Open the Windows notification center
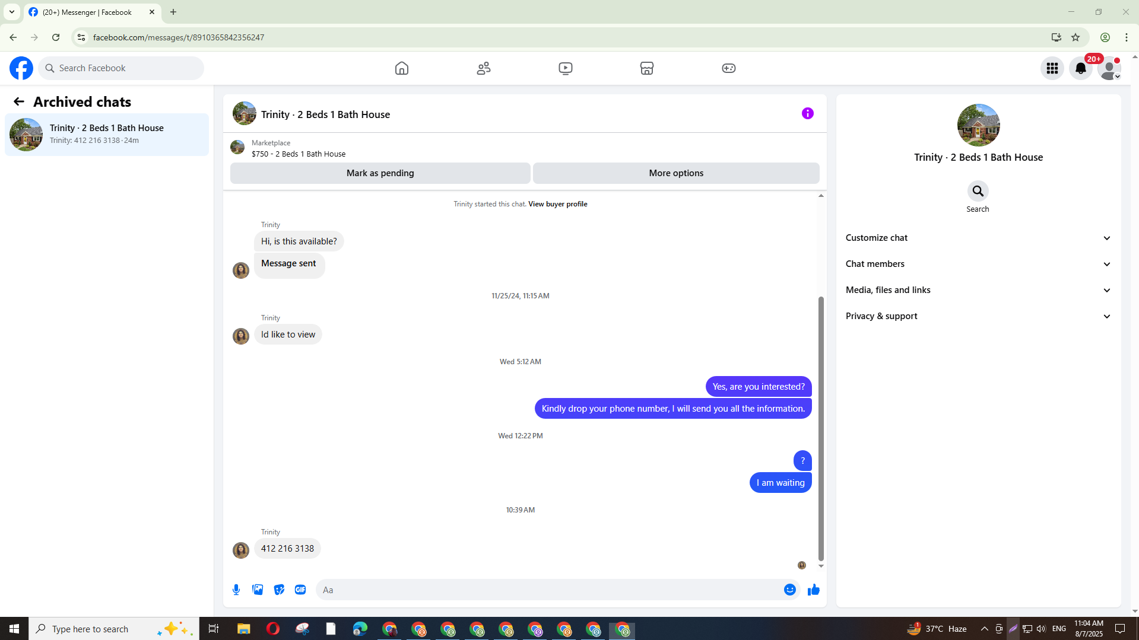 pos(1121,629)
